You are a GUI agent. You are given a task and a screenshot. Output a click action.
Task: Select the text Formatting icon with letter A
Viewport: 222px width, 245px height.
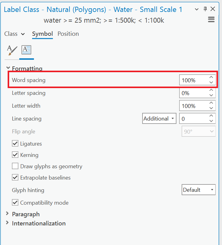26,50
